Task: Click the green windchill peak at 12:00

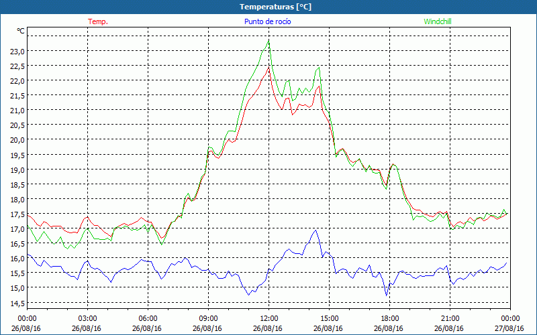Action: tap(269, 40)
